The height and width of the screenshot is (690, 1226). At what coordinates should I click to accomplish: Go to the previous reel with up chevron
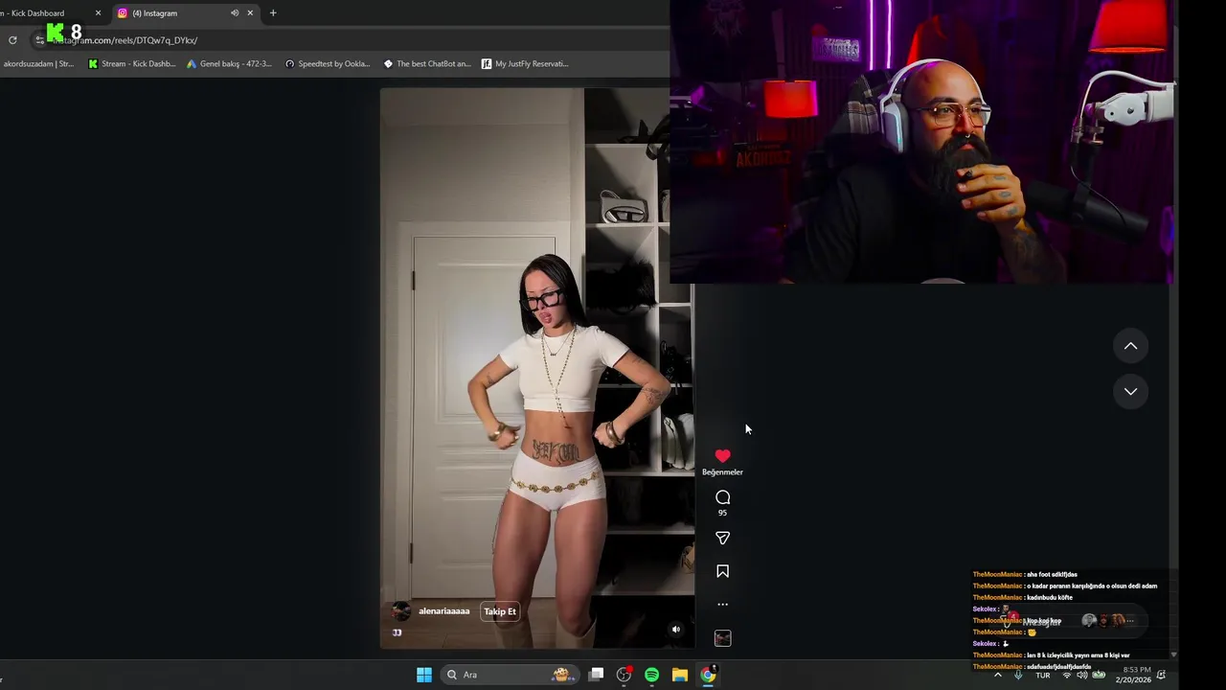tap(1130, 346)
